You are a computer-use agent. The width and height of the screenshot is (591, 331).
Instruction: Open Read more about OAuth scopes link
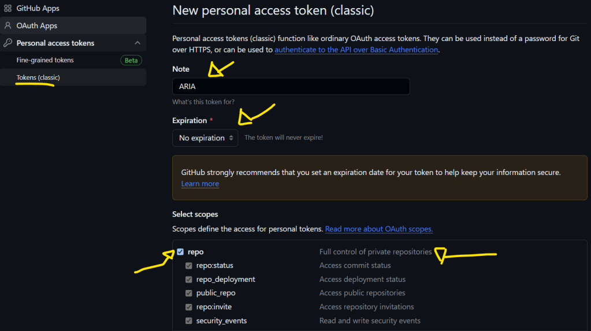378,229
